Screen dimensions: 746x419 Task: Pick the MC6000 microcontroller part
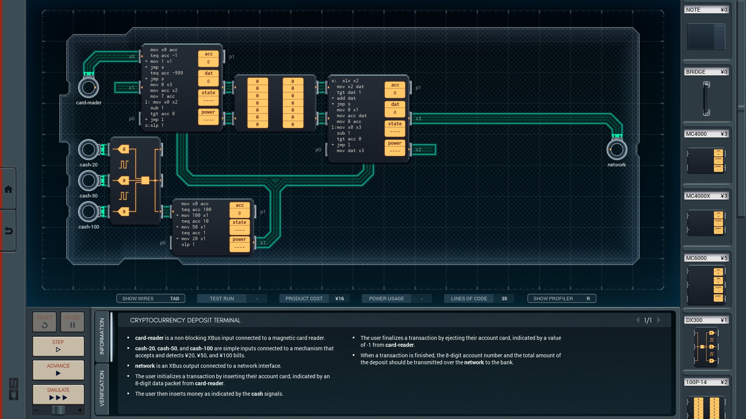click(706, 285)
